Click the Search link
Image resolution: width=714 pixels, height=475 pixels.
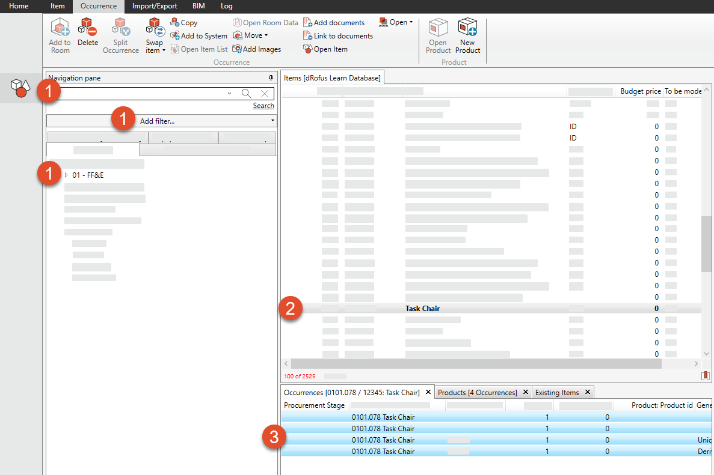click(x=263, y=106)
